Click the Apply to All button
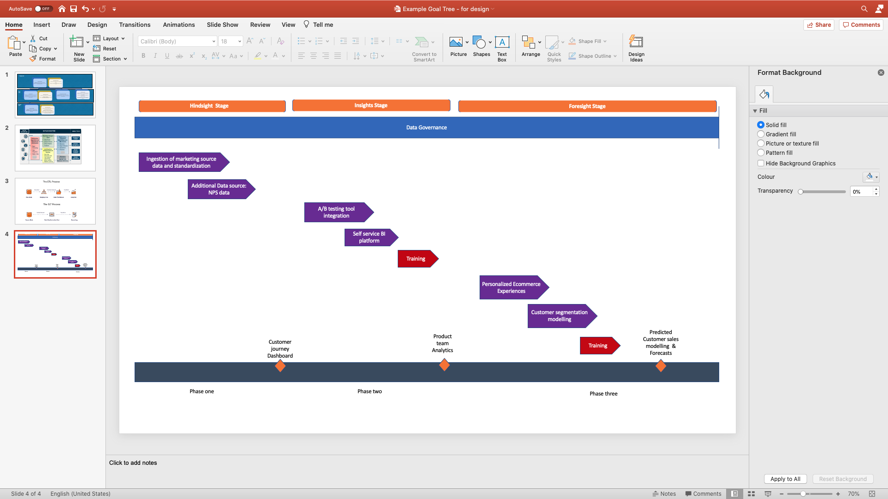This screenshot has height=499, width=888. pyautogui.click(x=785, y=478)
